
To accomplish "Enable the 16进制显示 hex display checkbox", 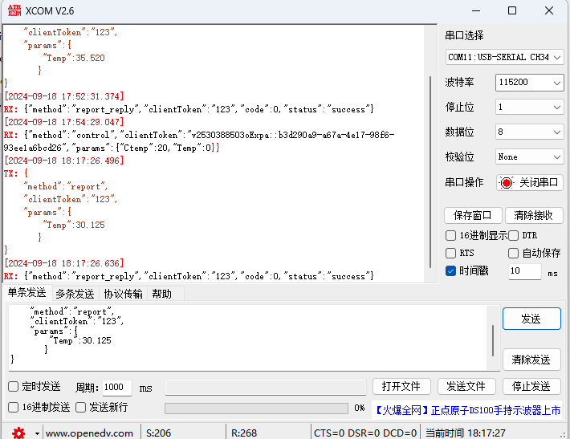I will (451, 235).
